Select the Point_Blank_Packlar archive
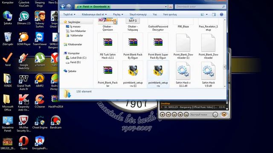 [x=107, y=74]
